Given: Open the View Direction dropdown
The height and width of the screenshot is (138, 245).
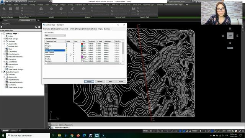Looking at the screenshot, I should coord(55,35).
